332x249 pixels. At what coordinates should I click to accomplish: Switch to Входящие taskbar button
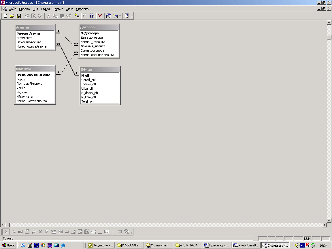[x=101, y=245]
